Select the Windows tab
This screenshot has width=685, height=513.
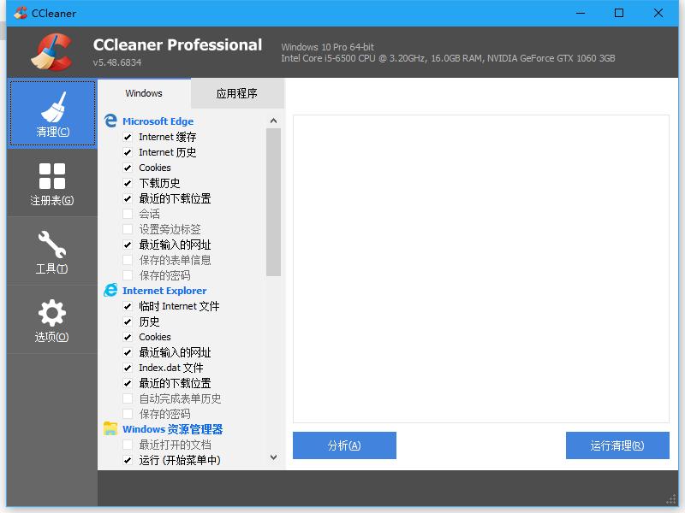coord(144,91)
